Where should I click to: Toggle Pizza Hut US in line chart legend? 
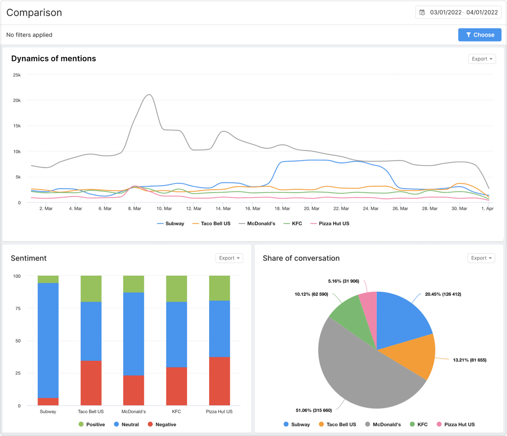pos(330,224)
